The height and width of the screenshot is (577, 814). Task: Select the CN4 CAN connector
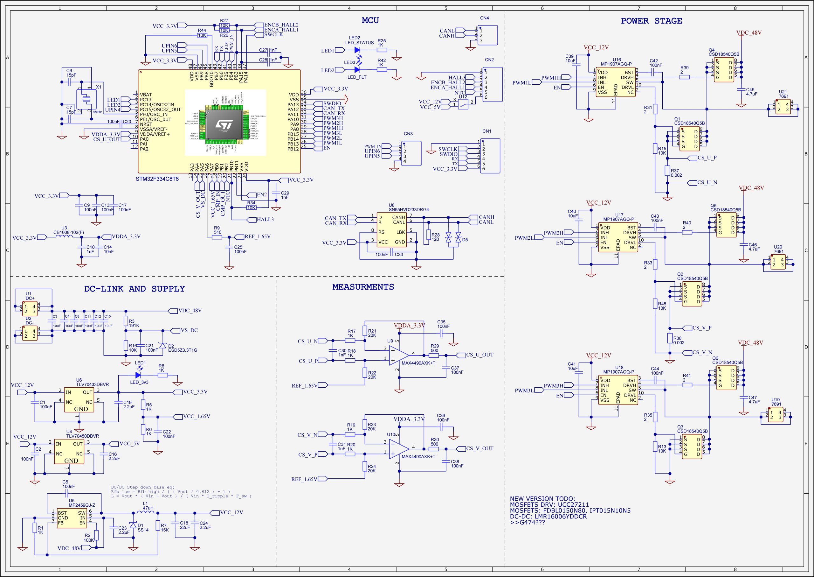pyautogui.click(x=488, y=35)
